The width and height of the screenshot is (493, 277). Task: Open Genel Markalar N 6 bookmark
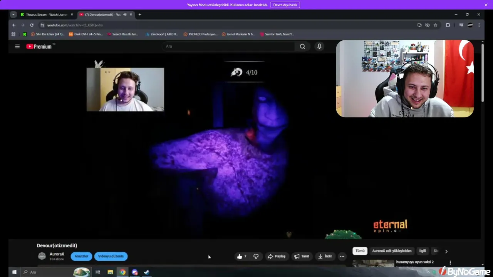(238, 34)
